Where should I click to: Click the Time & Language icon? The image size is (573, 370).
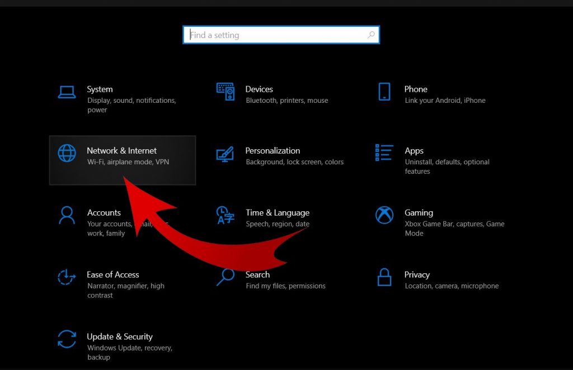tap(225, 215)
